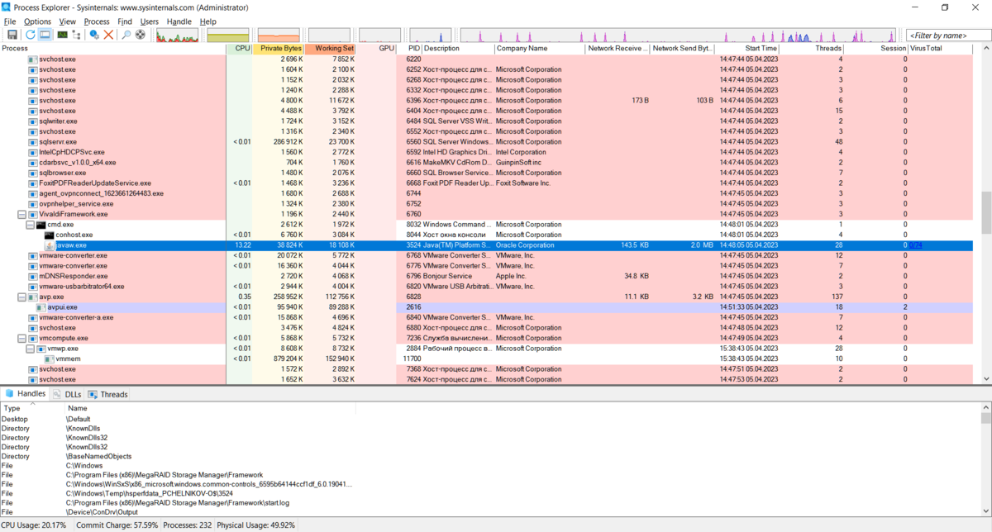Collapse the VivaldiFramework.exe tree node

pos(21,214)
